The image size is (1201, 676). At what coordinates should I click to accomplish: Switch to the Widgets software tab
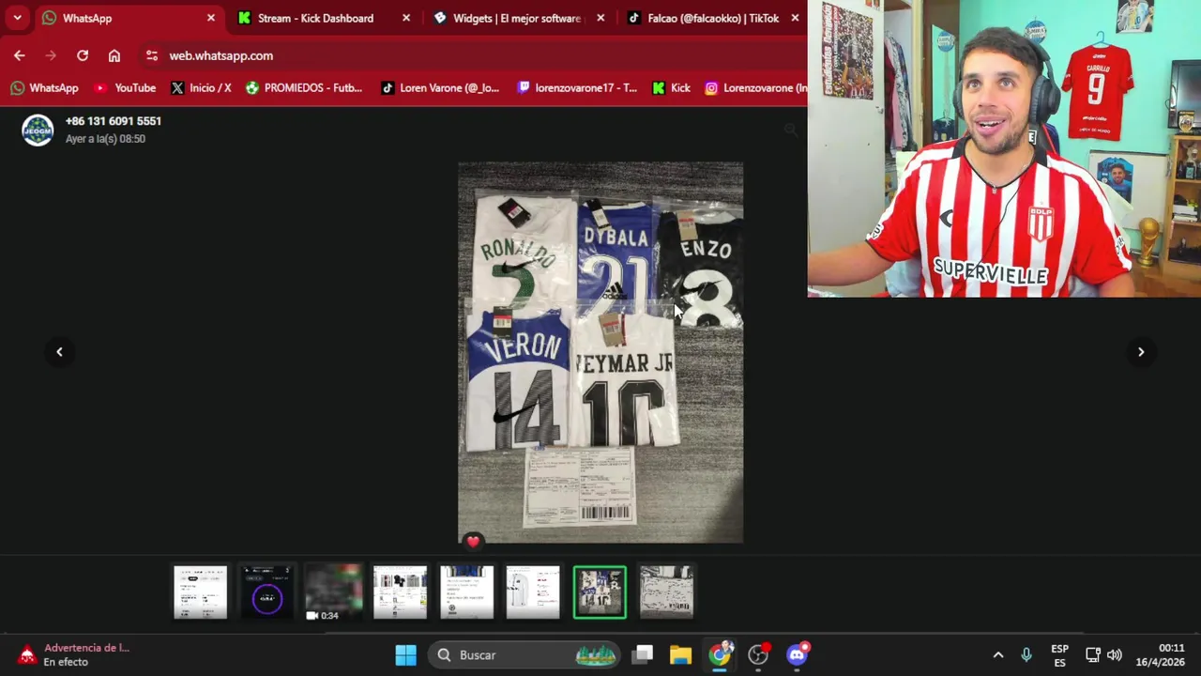click(x=520, y=18)
